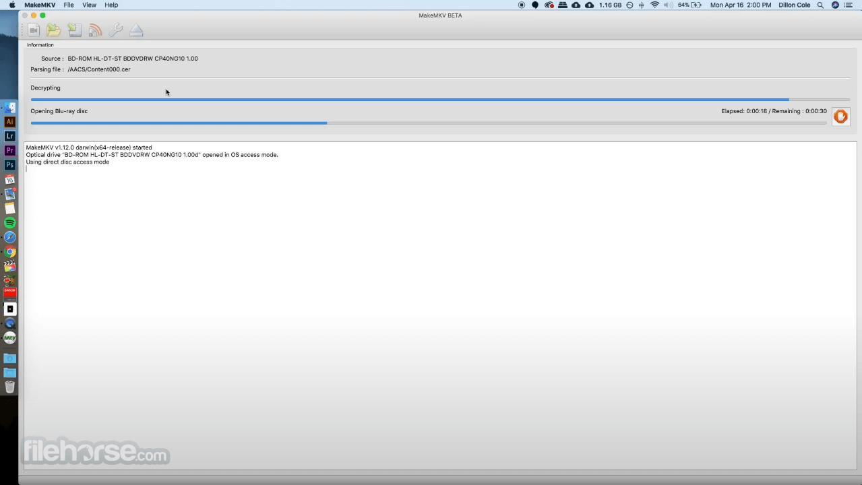This screenshot has width=862, height=485.
Task: Open Spotlight search in the menu bar
Action: pyautogui.click(x=820, y=5)
